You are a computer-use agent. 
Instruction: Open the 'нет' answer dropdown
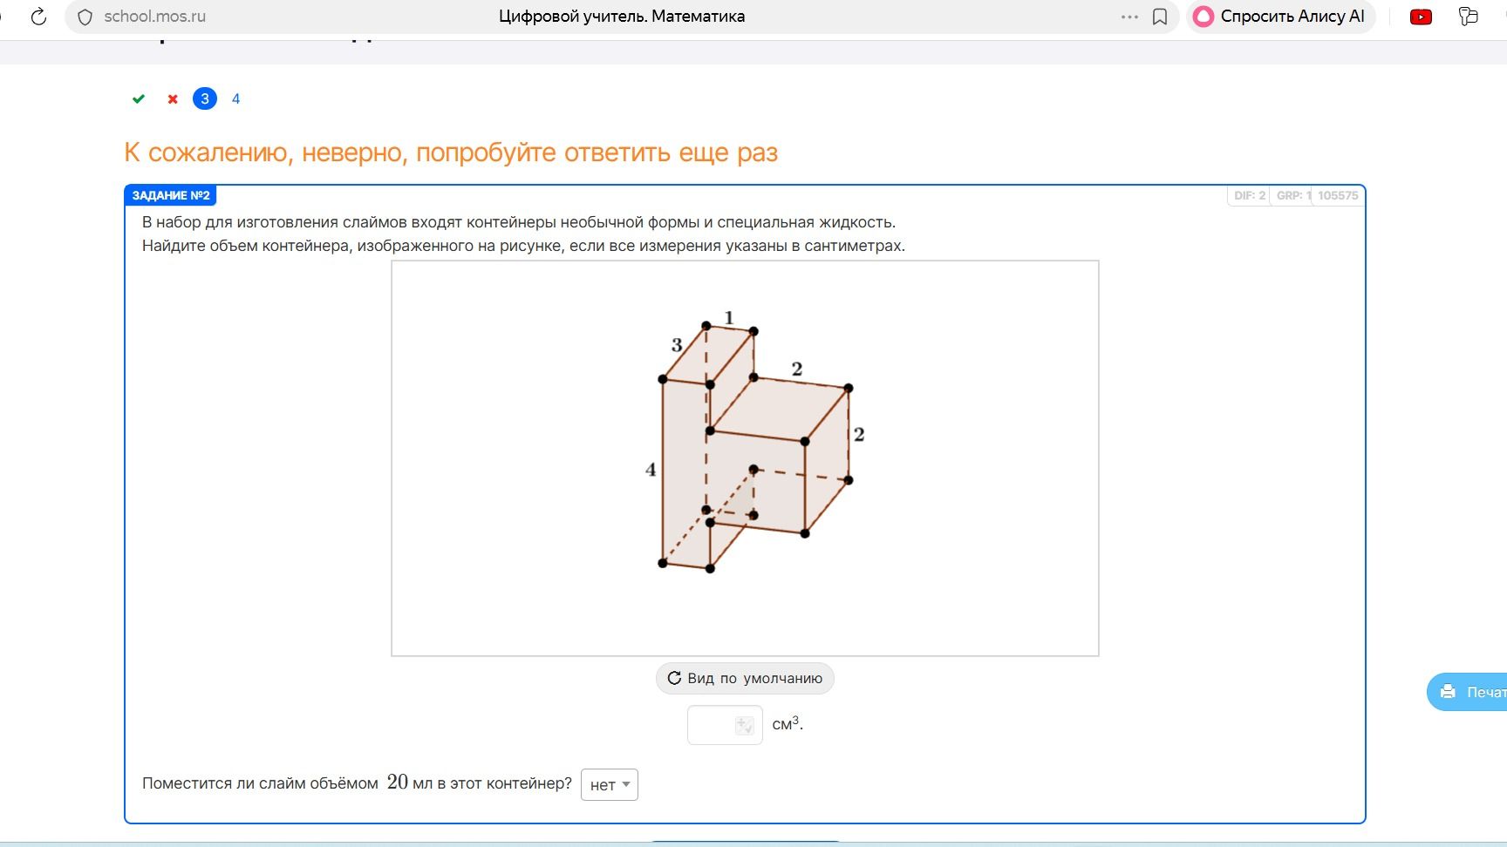610,784
